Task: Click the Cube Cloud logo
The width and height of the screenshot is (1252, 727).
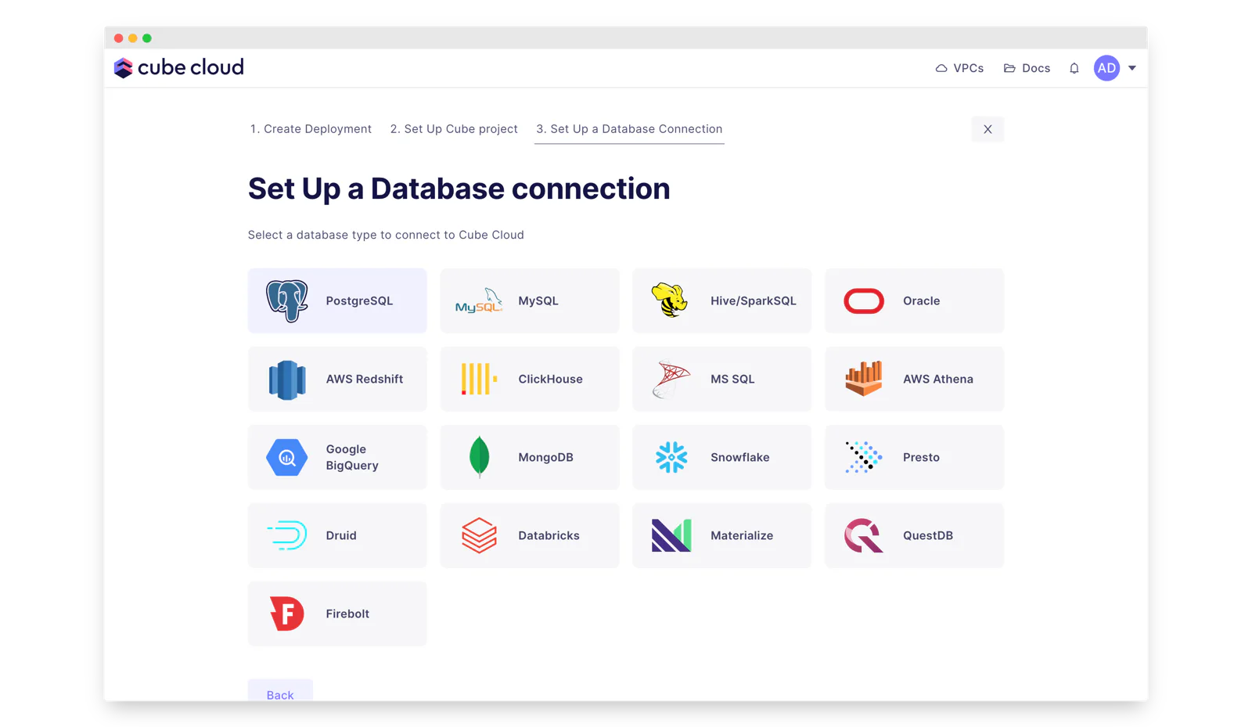Action: coord(179,67)
